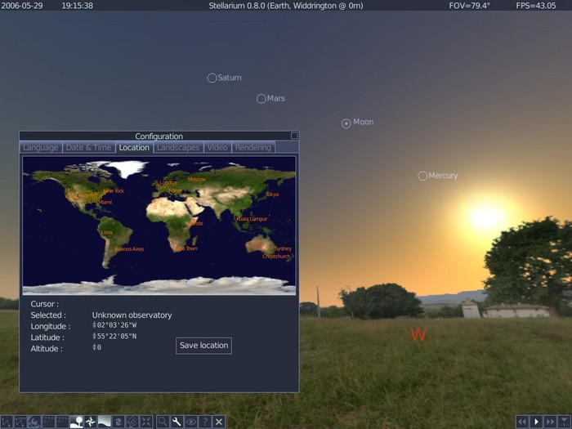Open configuration via the wrench icon

177,422
